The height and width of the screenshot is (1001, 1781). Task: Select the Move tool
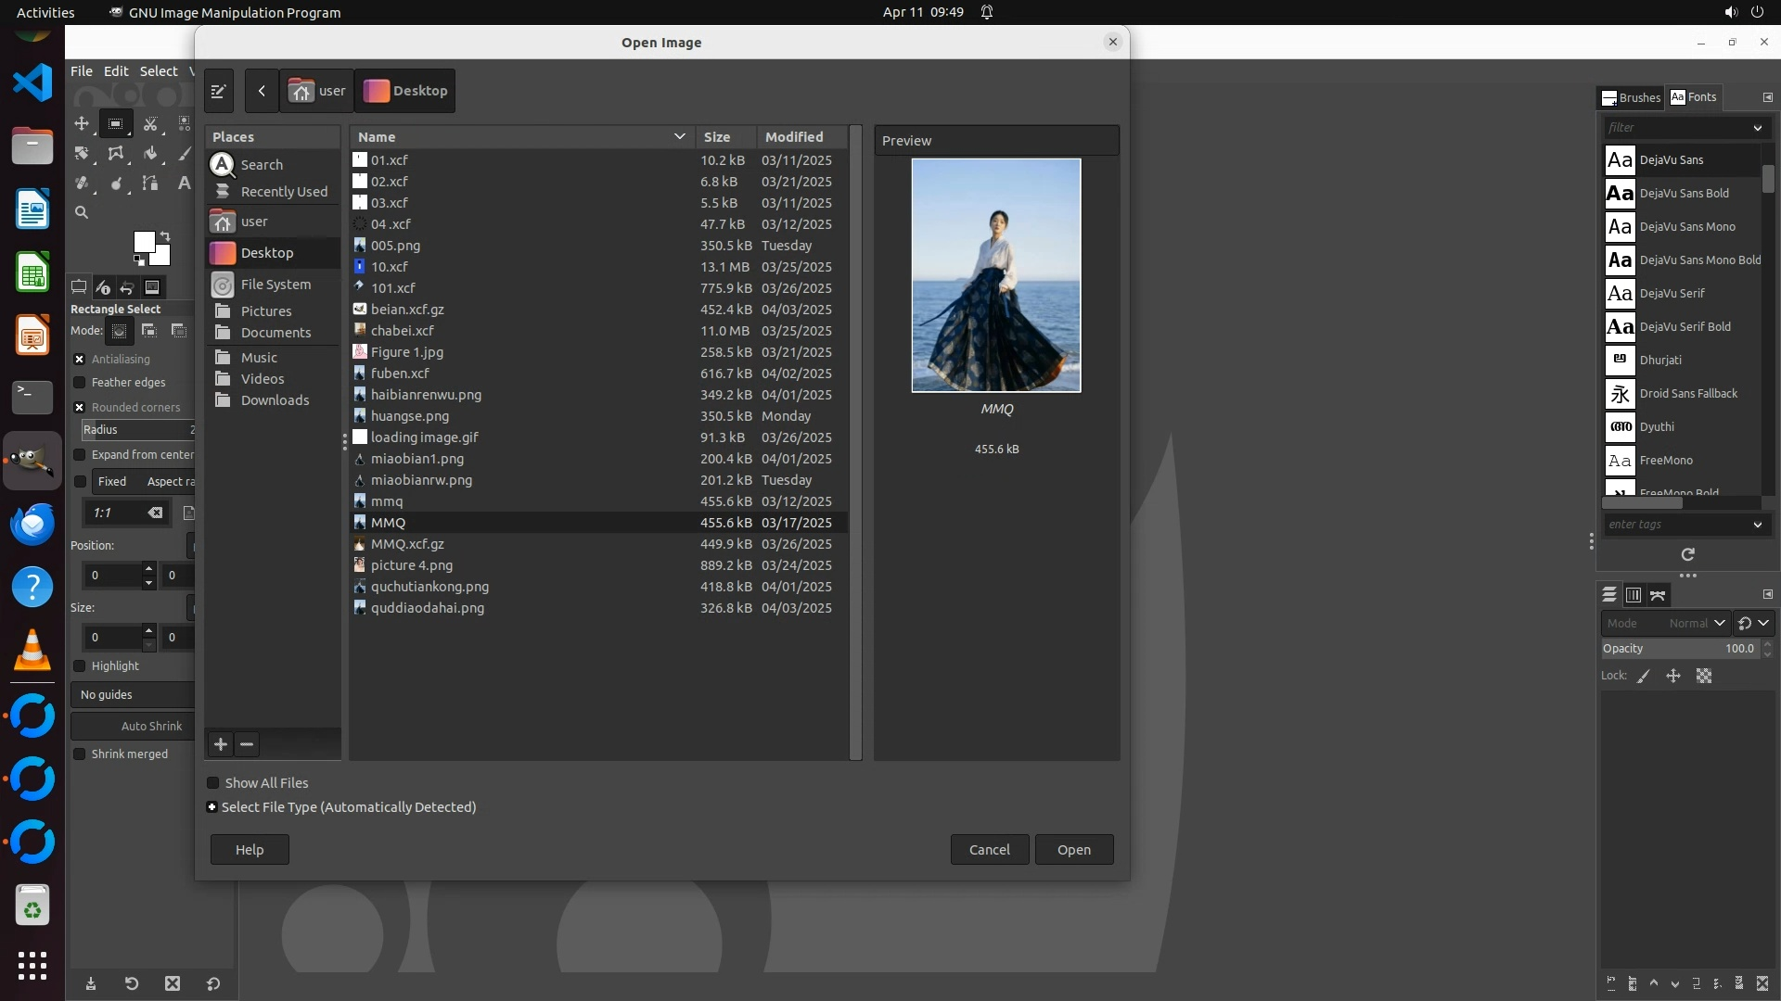pos(82,123)
